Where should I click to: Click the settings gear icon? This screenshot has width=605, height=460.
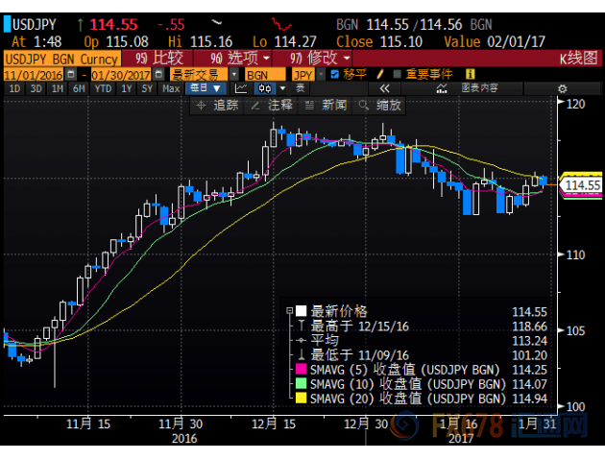coord(562,88)
